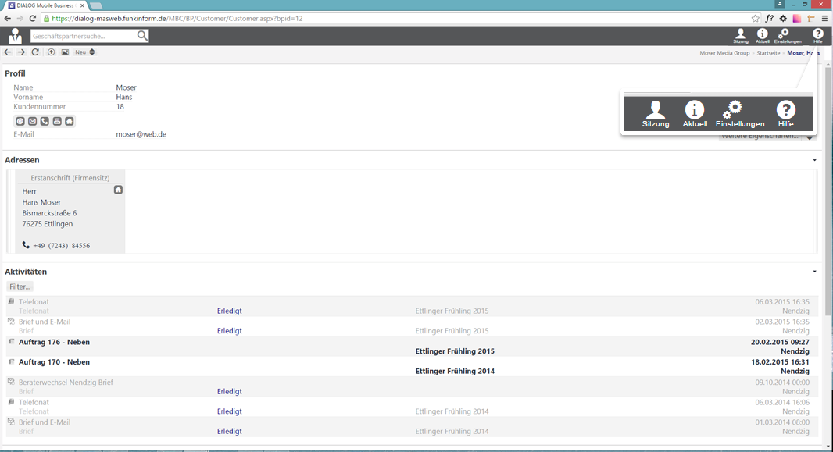The width and height of the screenshot is (833, 452).
Task: Collapse the Adressen section arrow
Action: pyautogui.click(x=814, y=160)
